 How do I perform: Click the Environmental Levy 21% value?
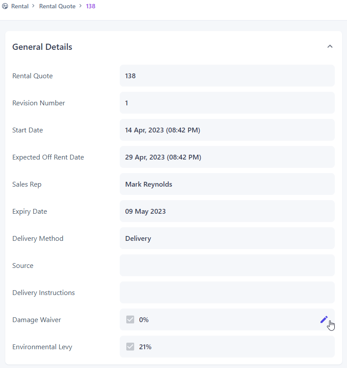(x=145, y=347)
